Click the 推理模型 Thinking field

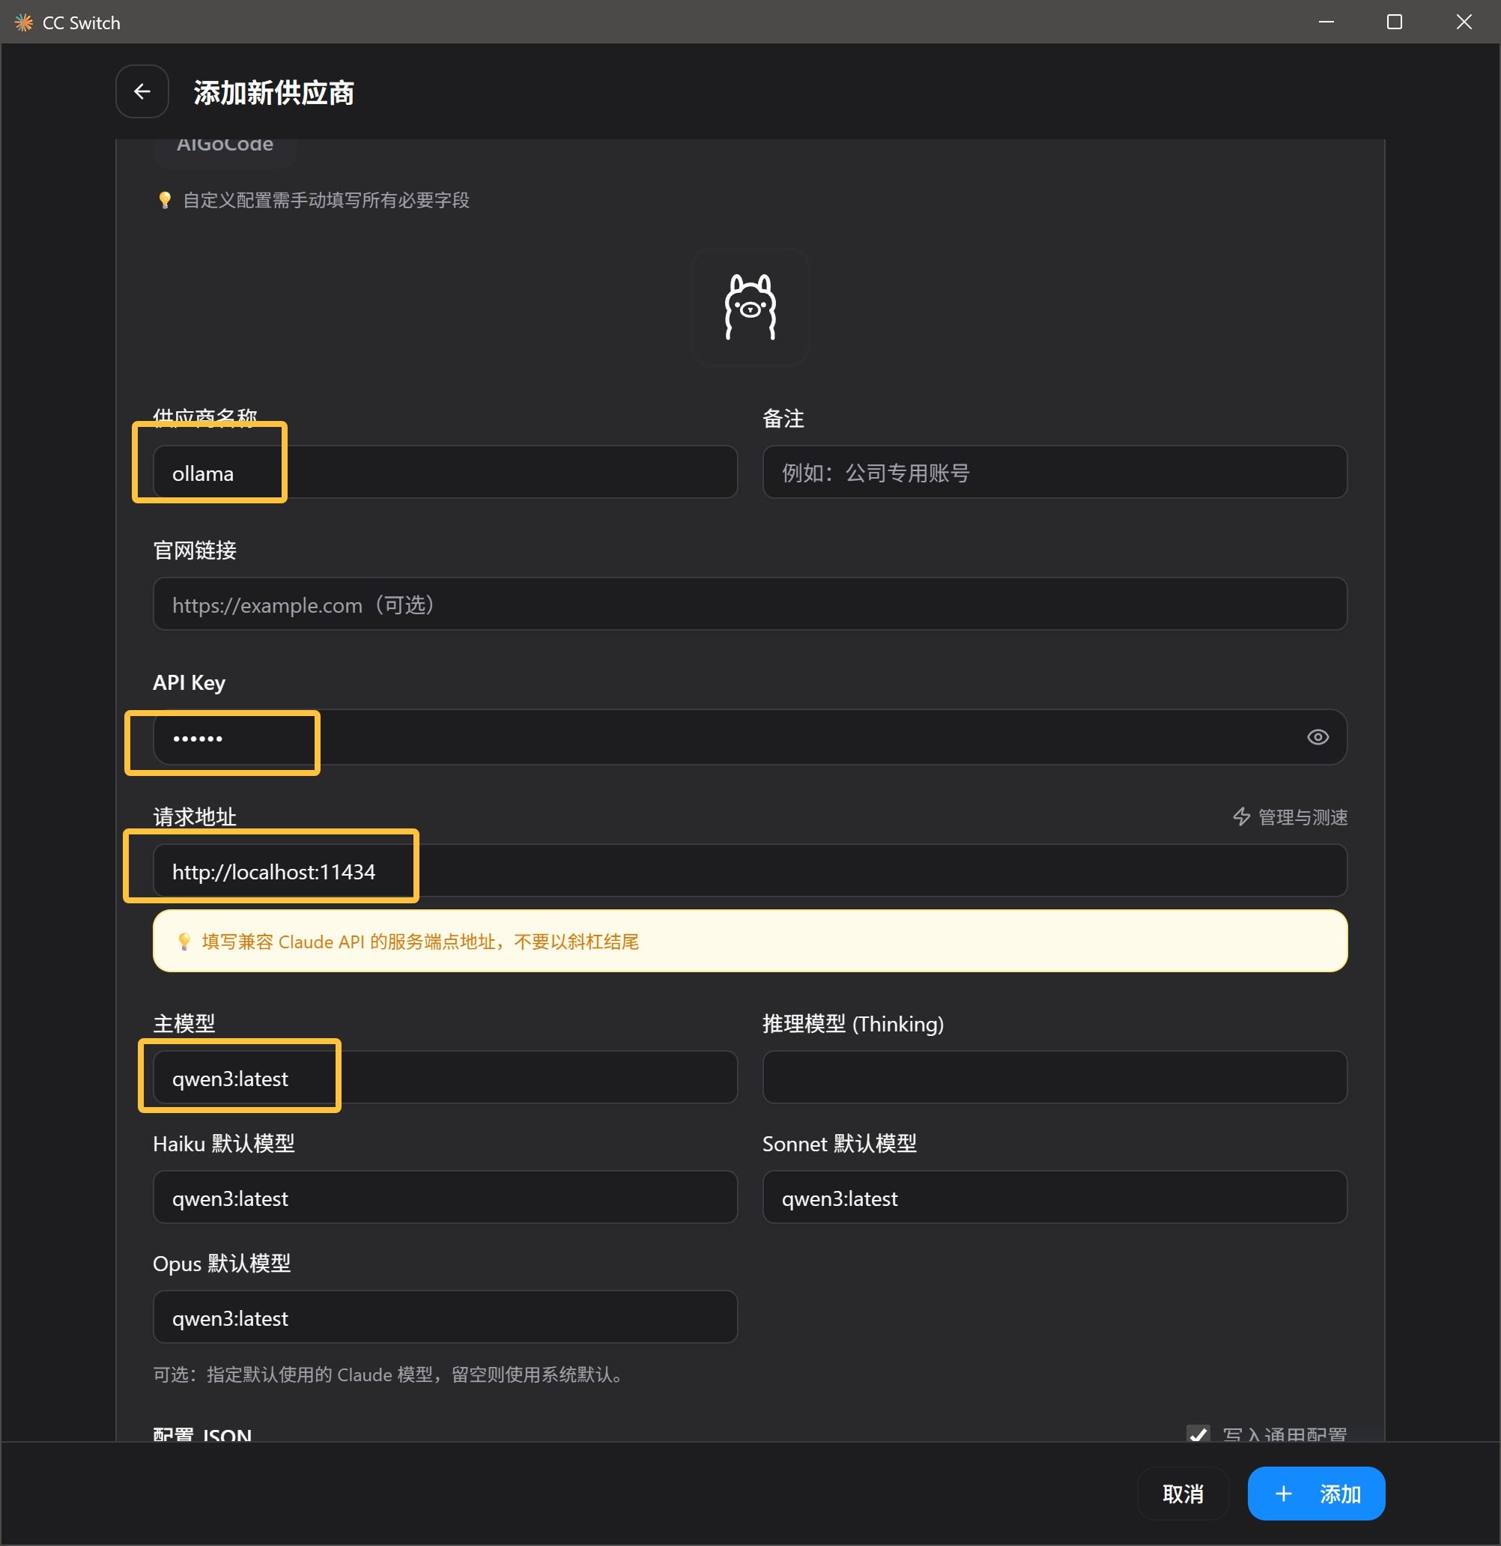1054,1077
